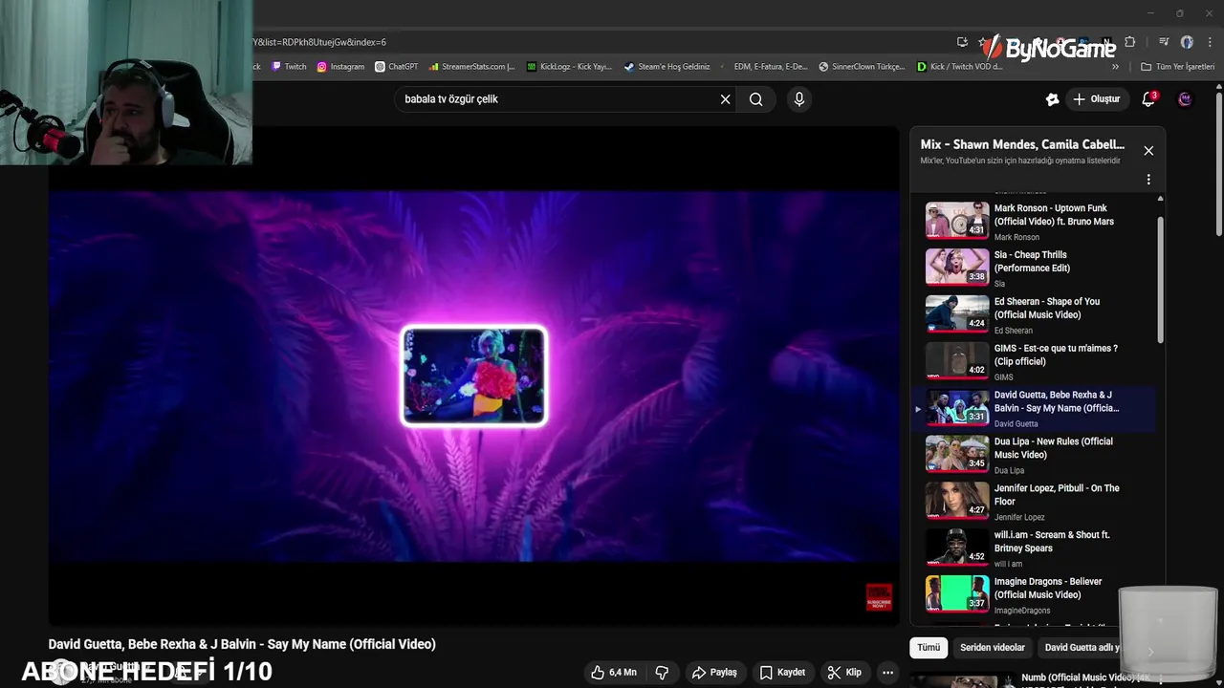The width and height of the screenshot is (1224, 688).
Task: Click the sparkle icon beside Oluştur
Action: [x=1052, y=99]
